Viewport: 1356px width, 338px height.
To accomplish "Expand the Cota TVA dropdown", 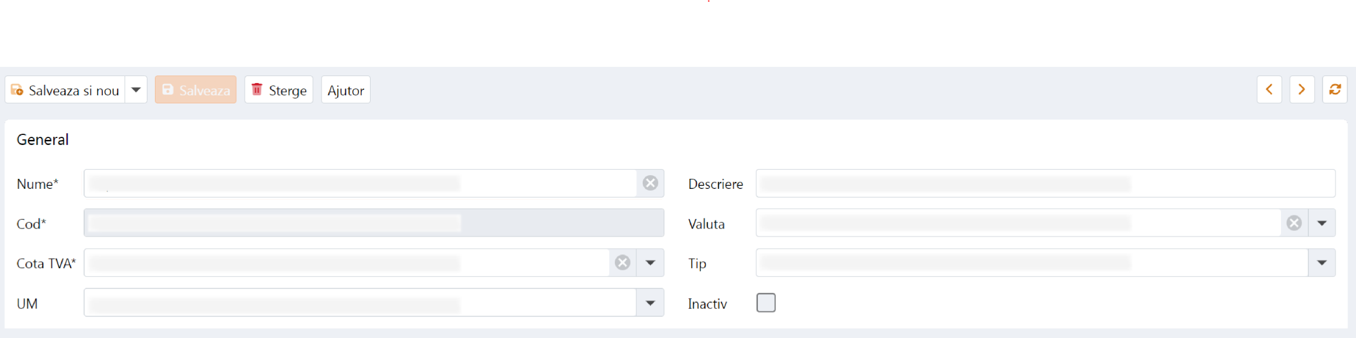I will pos(650,263).
